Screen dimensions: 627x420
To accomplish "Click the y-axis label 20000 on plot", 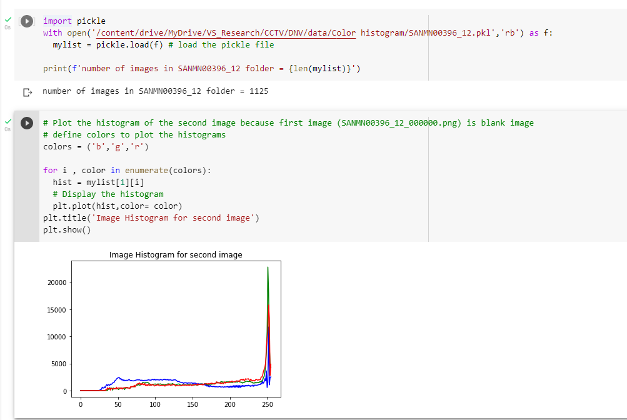I will click(57, 282).
